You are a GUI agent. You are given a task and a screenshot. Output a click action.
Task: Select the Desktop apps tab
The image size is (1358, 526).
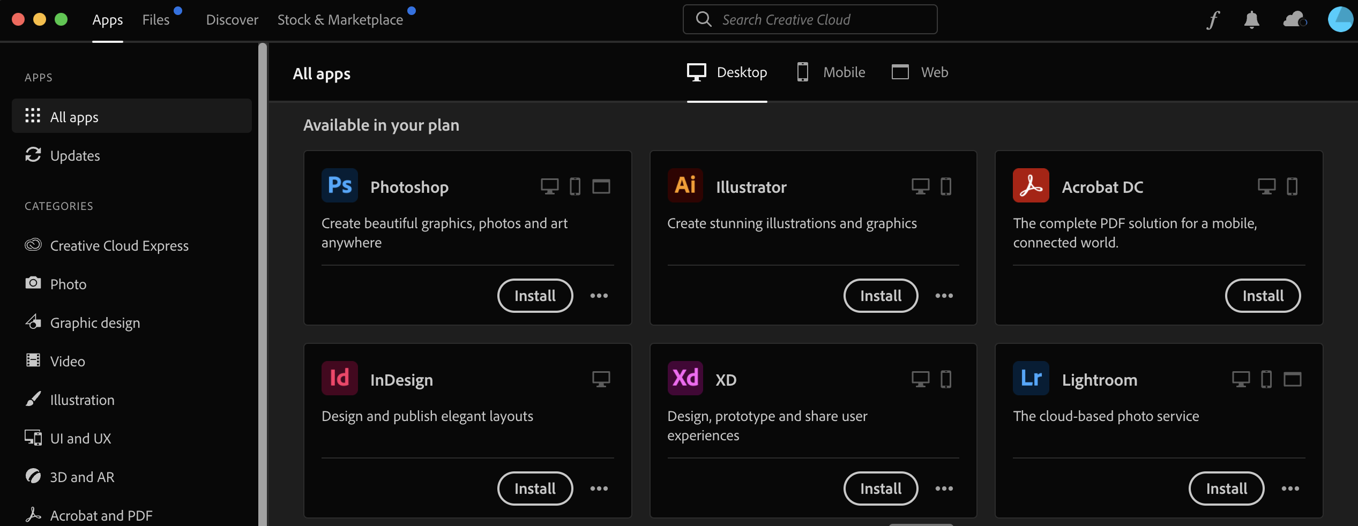[727, 72]
